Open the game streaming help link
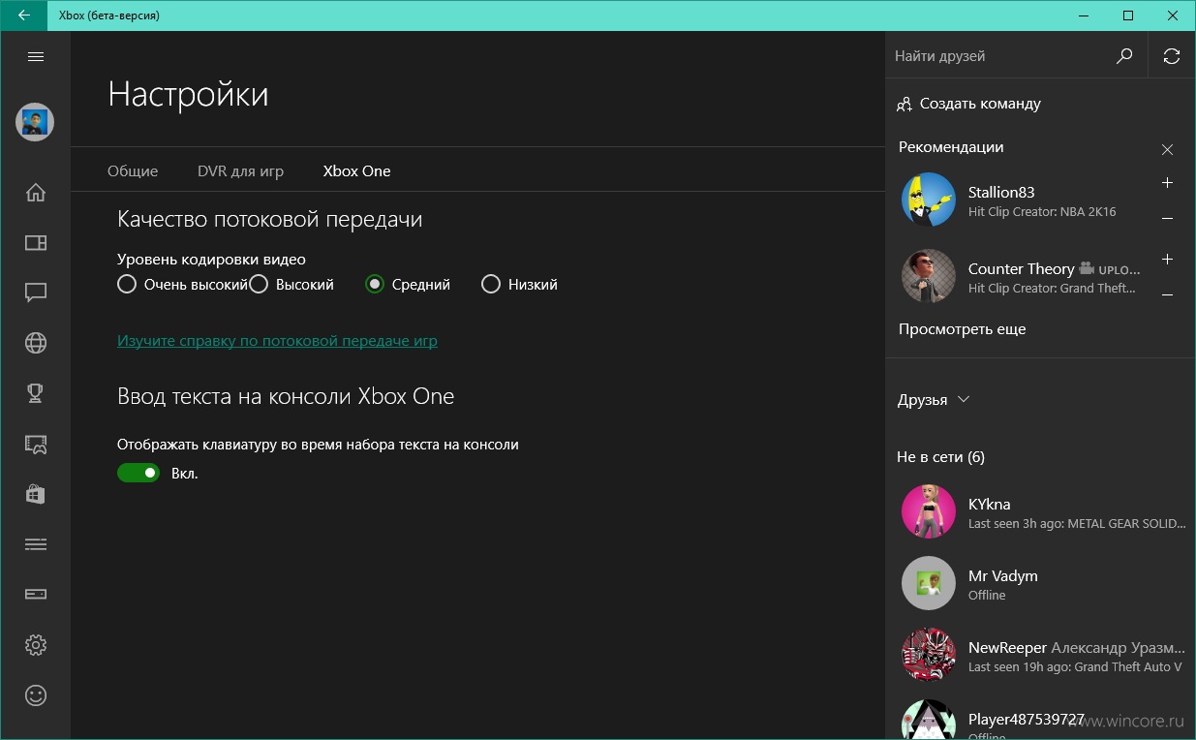Viewport: 1196px width, 740px height. [277, 341]
